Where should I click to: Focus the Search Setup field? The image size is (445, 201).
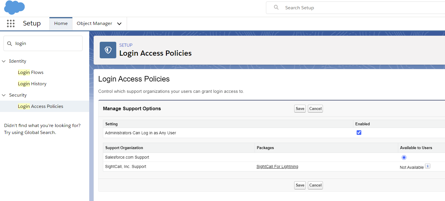[x=355, y=8]
